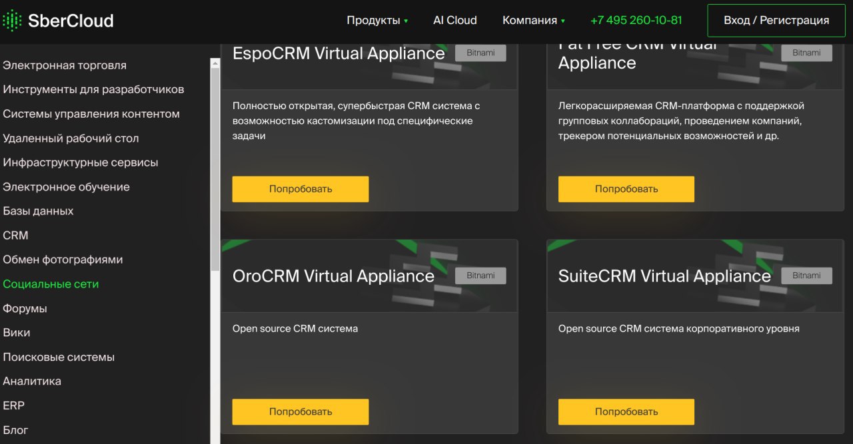Open the OroCRM Virtual Appliance title
Viewport: 853px width, 444px height.
coord(333,276)
